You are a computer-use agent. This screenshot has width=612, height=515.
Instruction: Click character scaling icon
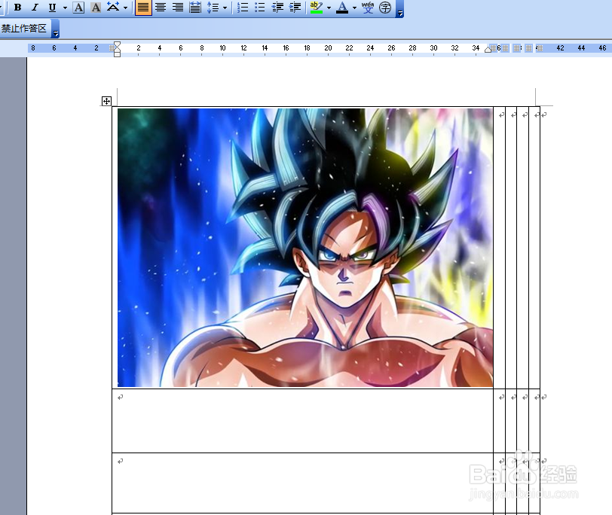pos(113,7)
